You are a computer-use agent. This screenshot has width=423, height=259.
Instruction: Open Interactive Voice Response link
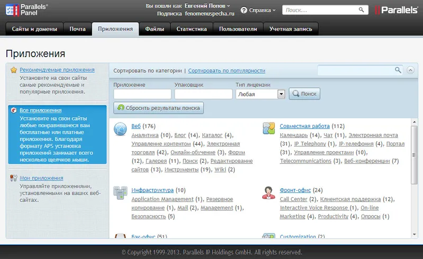click(x=314, y=208)
